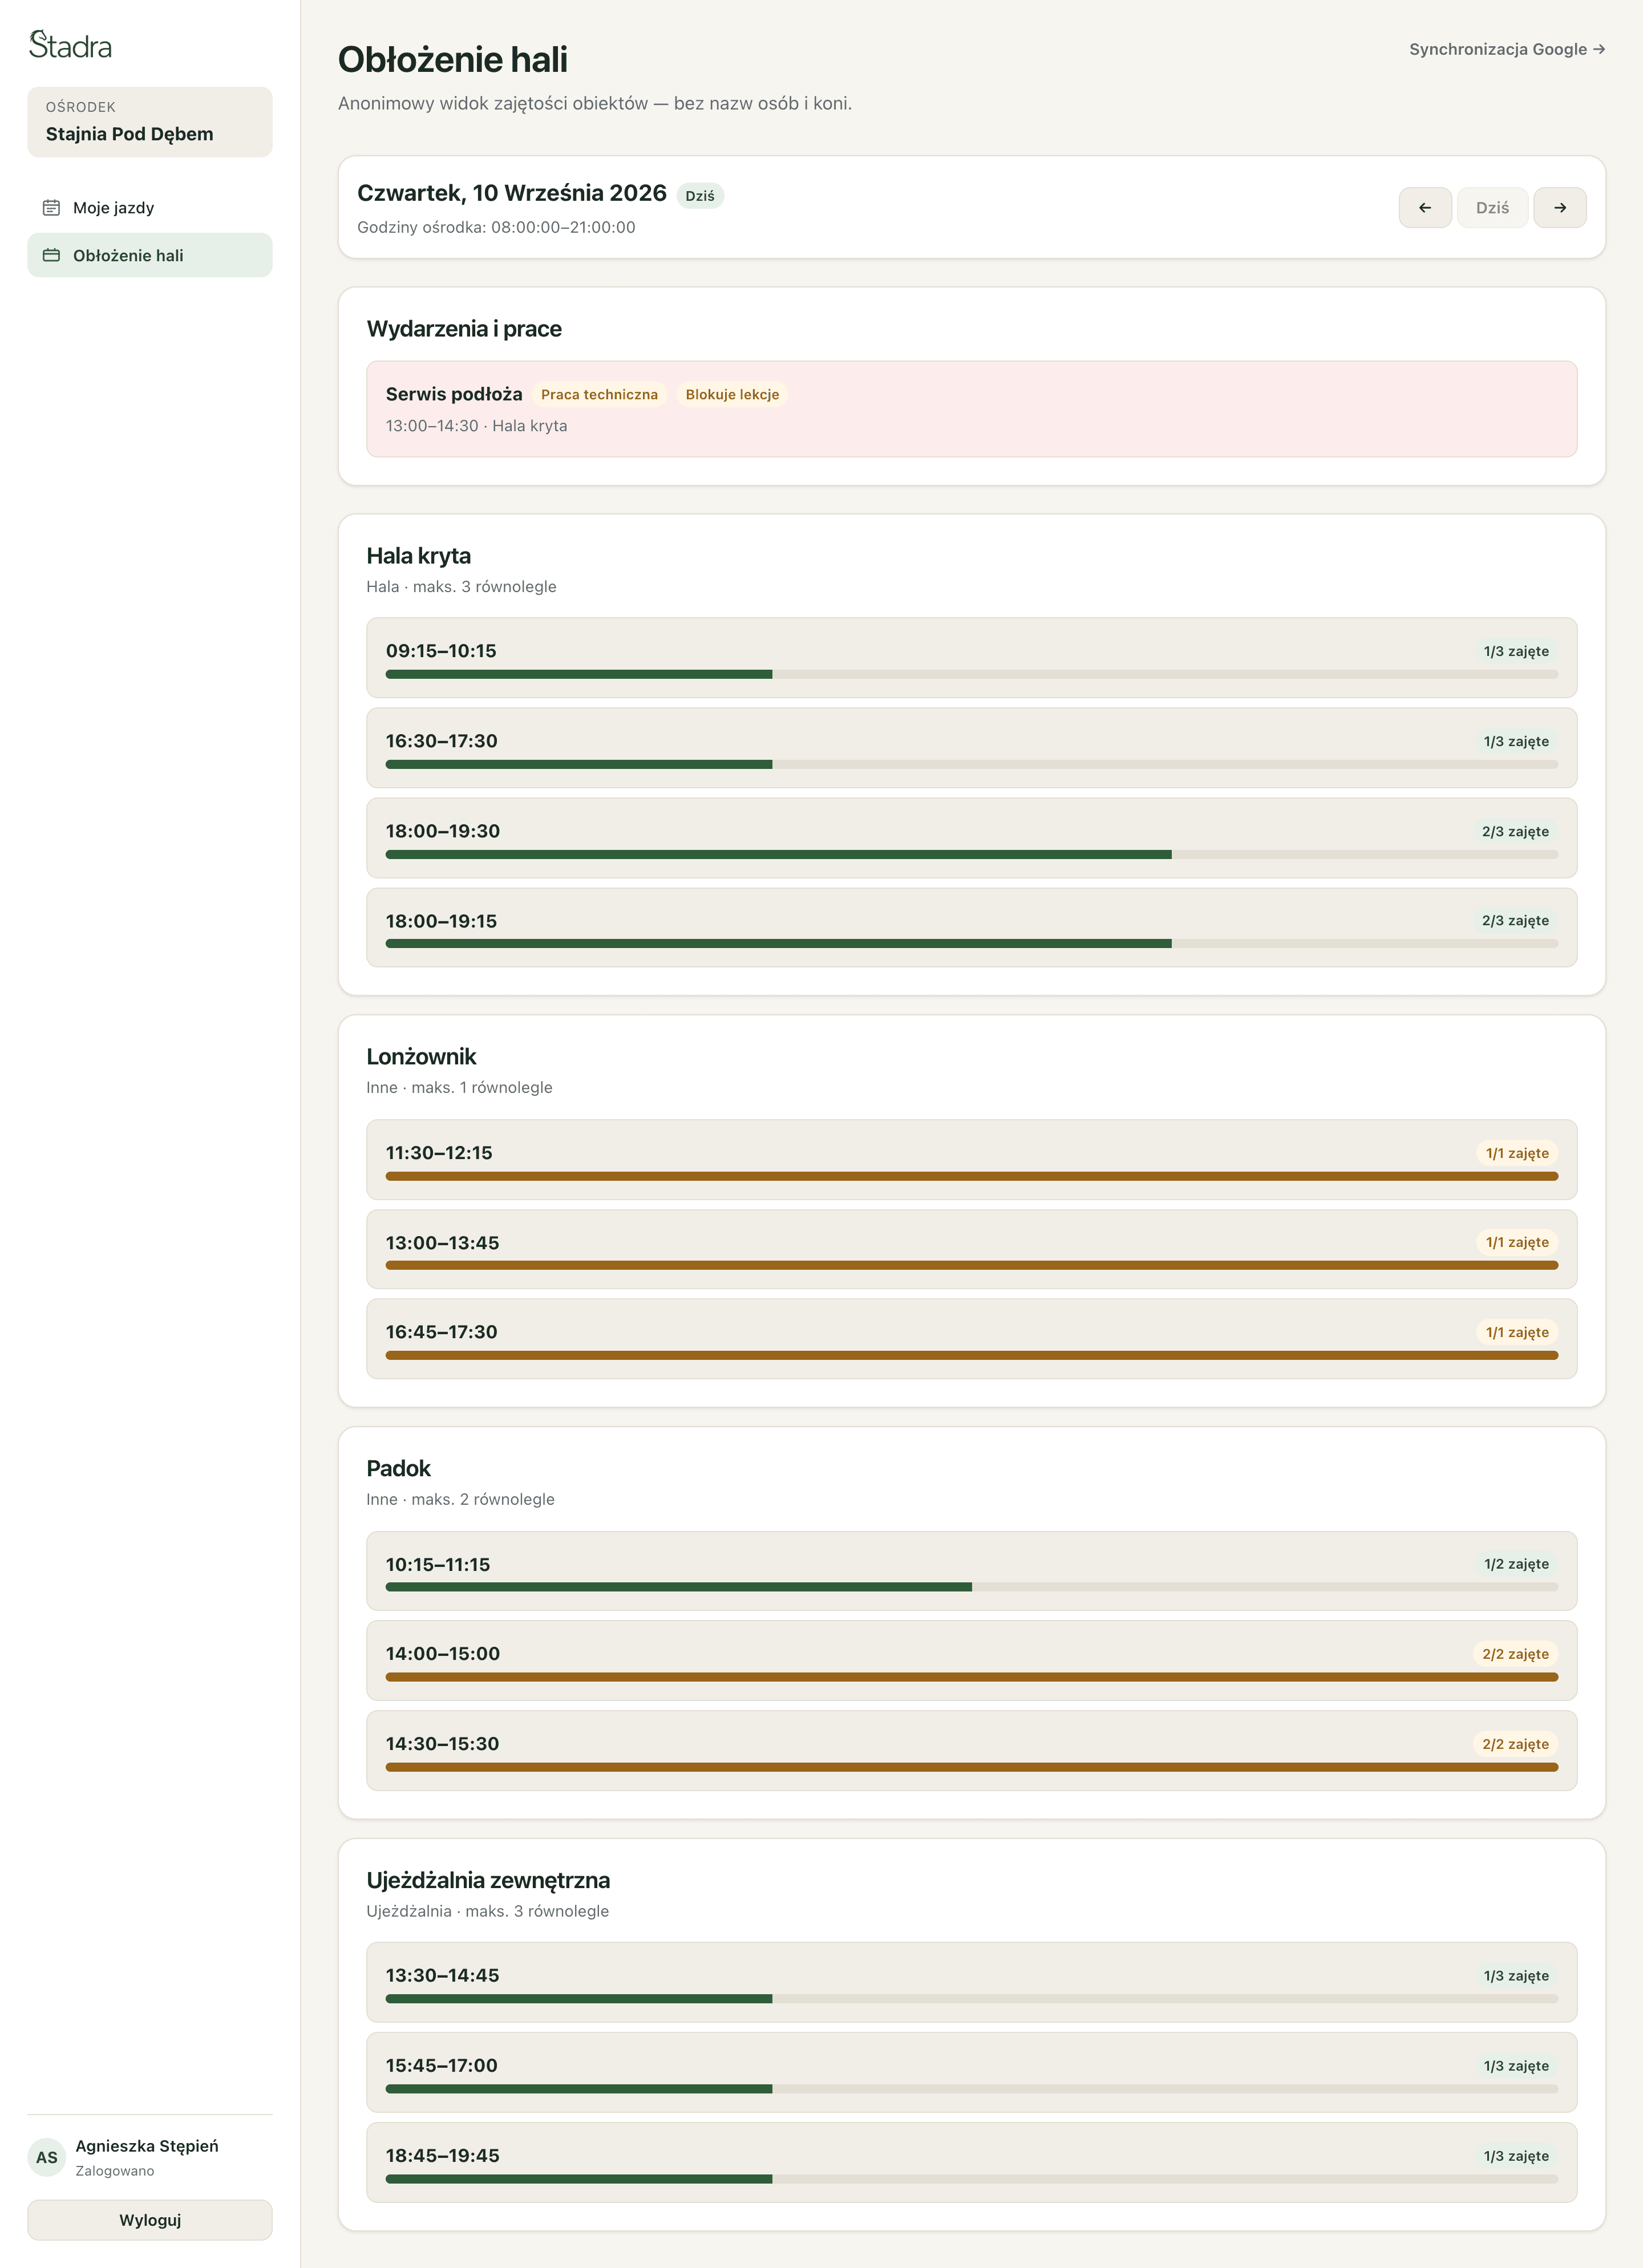The width and height of the screenshot is (1643, 2268).
Task: Click the Praca techniczna tag
Action: (x=599, y=395)
